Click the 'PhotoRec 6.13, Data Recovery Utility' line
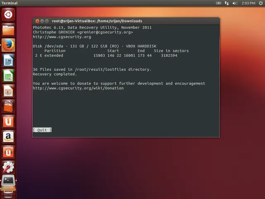 92,27
